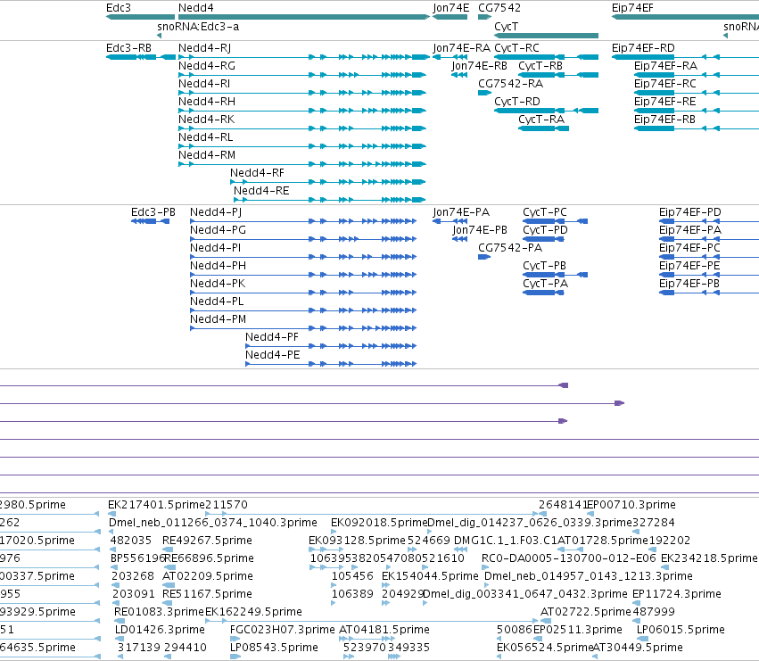759x661 pixels.
Task: Click protein Nedd4-PG
Action: 303,239
